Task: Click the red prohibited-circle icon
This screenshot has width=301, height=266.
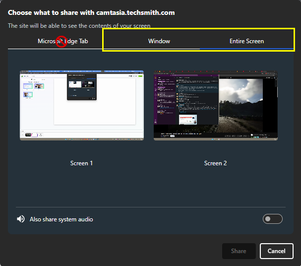Action: pos(61,42)
